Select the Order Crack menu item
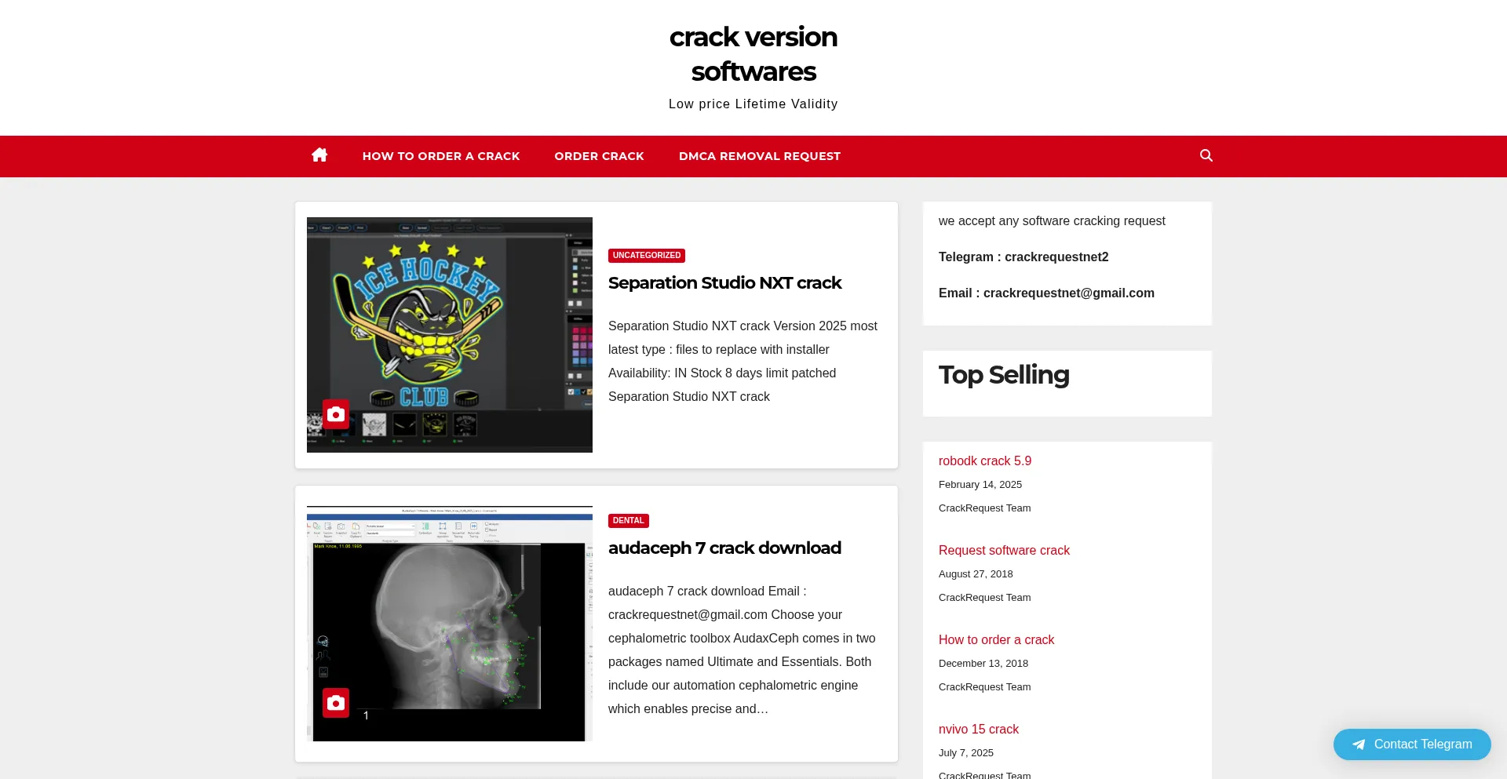 pyautogui.click(x=599, y=156)
